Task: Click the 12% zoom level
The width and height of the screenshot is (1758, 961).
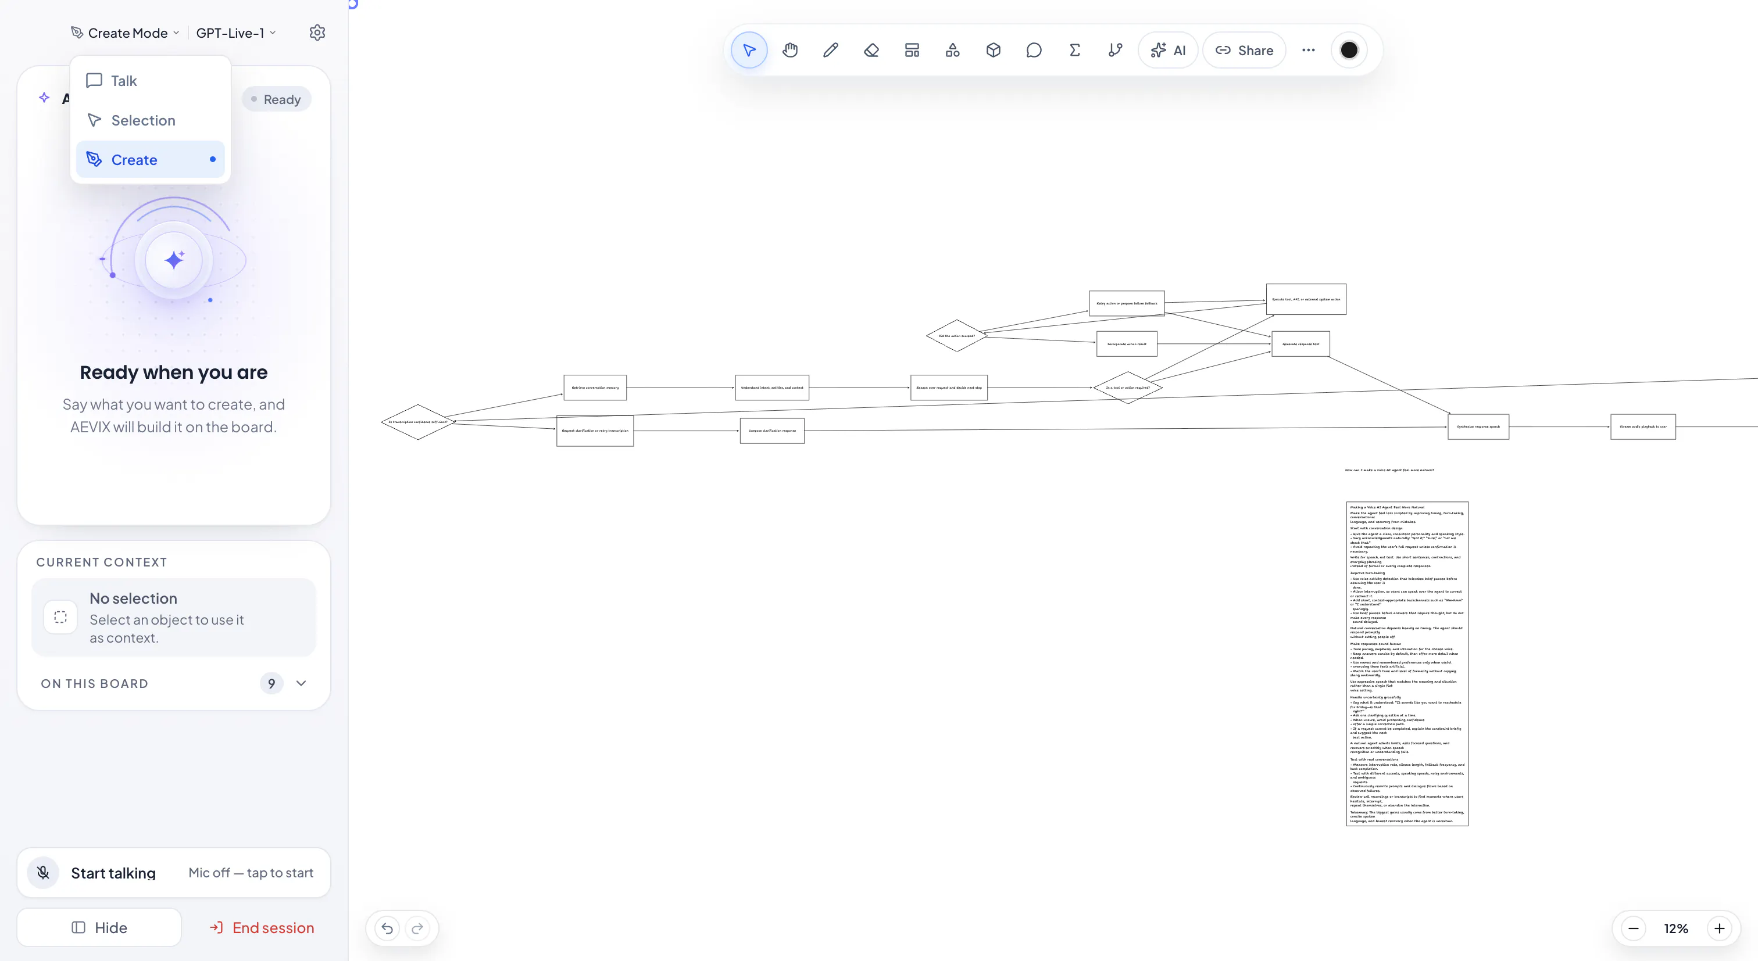Action: pos(1676,928)
